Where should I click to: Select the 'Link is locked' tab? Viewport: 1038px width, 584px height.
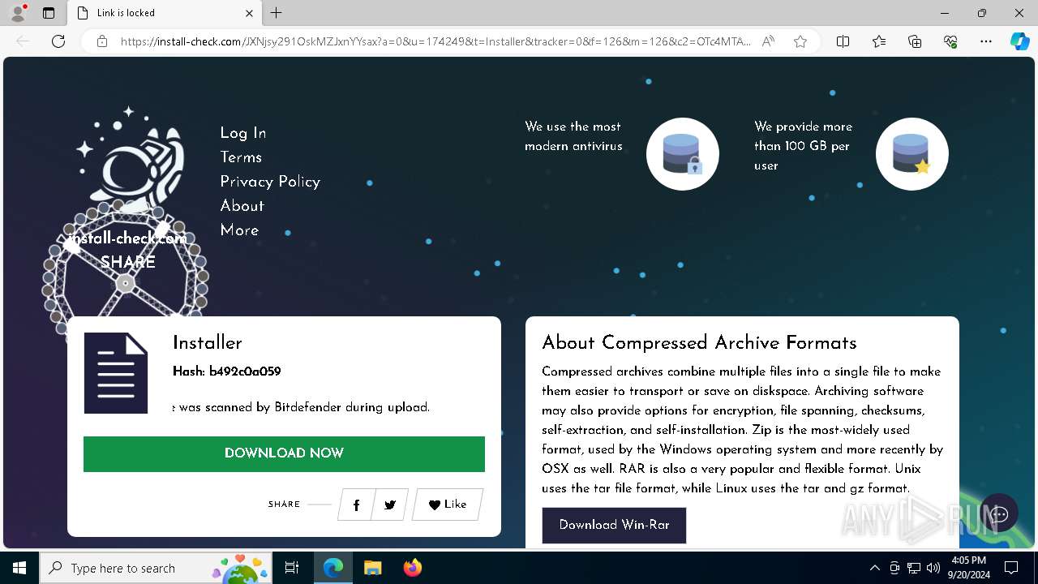coord(165,13)
